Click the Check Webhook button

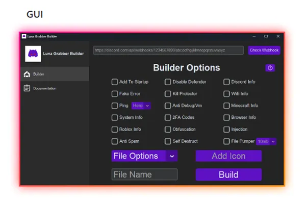[x=264, y=51]
